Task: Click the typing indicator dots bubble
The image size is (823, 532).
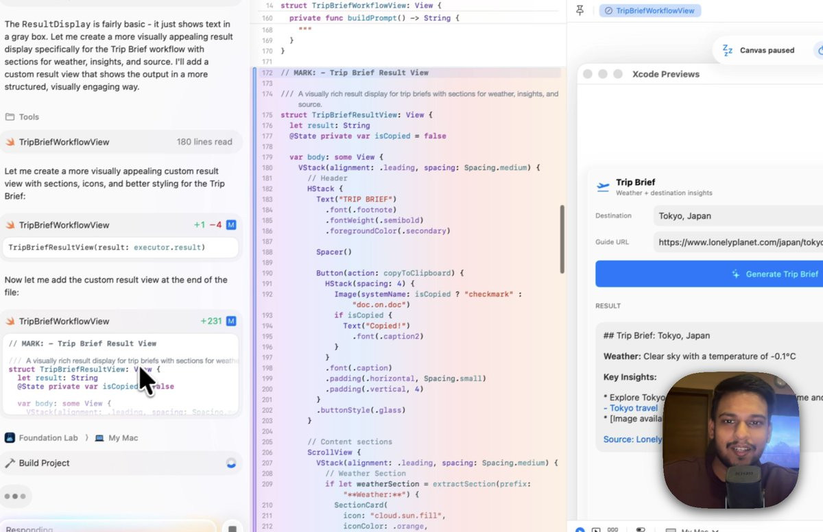Action: click(x=14, y=496)
